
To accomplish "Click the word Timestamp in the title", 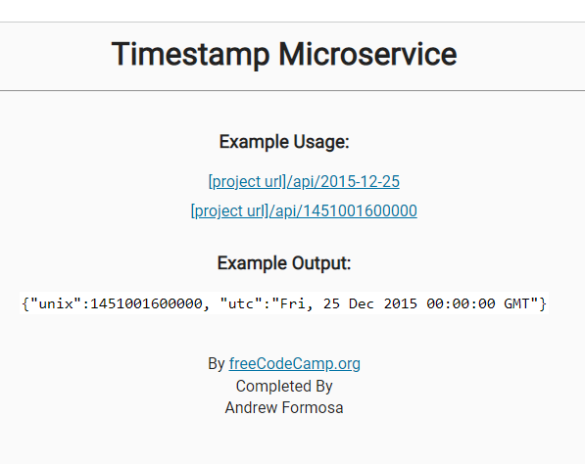I will (191, 55).
